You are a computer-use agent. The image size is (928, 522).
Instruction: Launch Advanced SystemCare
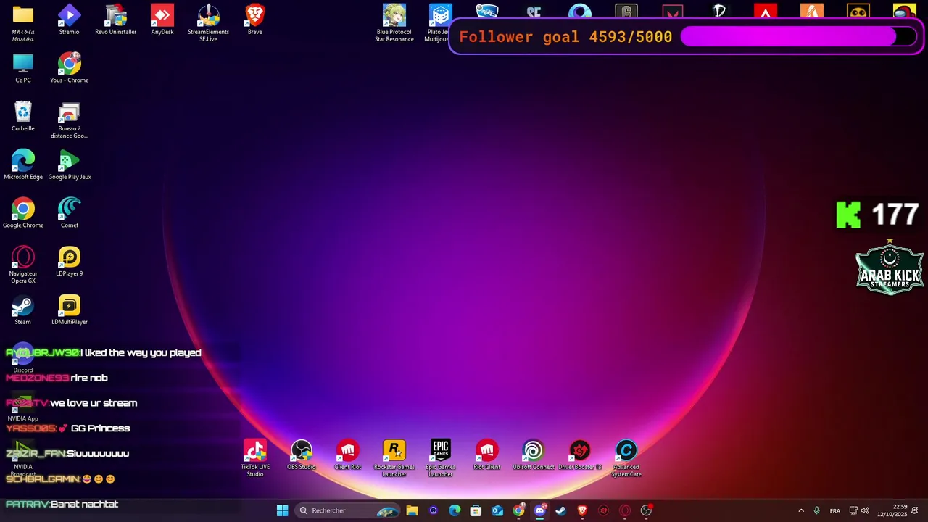point(626,458)
